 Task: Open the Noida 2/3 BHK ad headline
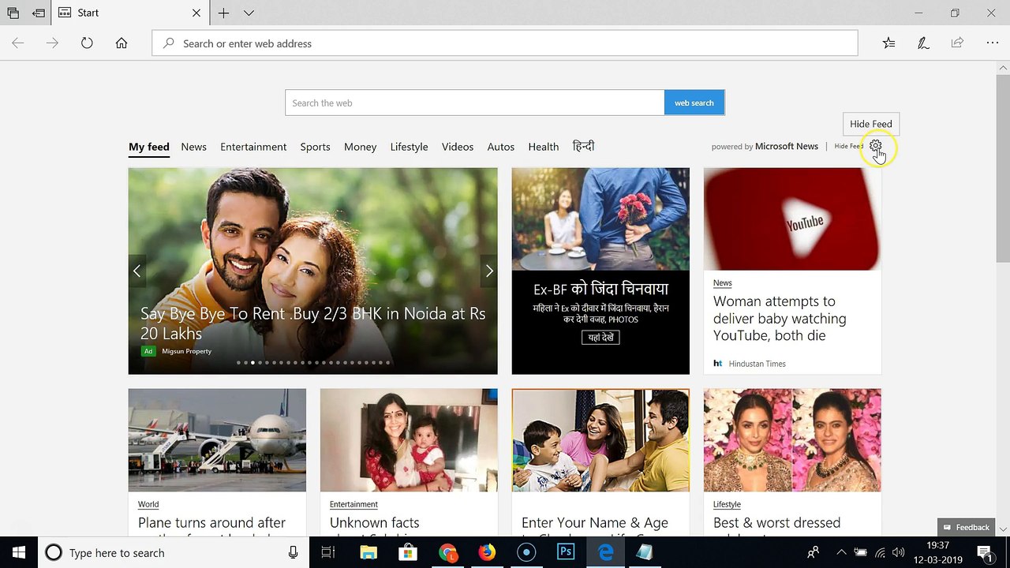click(312, 323)
